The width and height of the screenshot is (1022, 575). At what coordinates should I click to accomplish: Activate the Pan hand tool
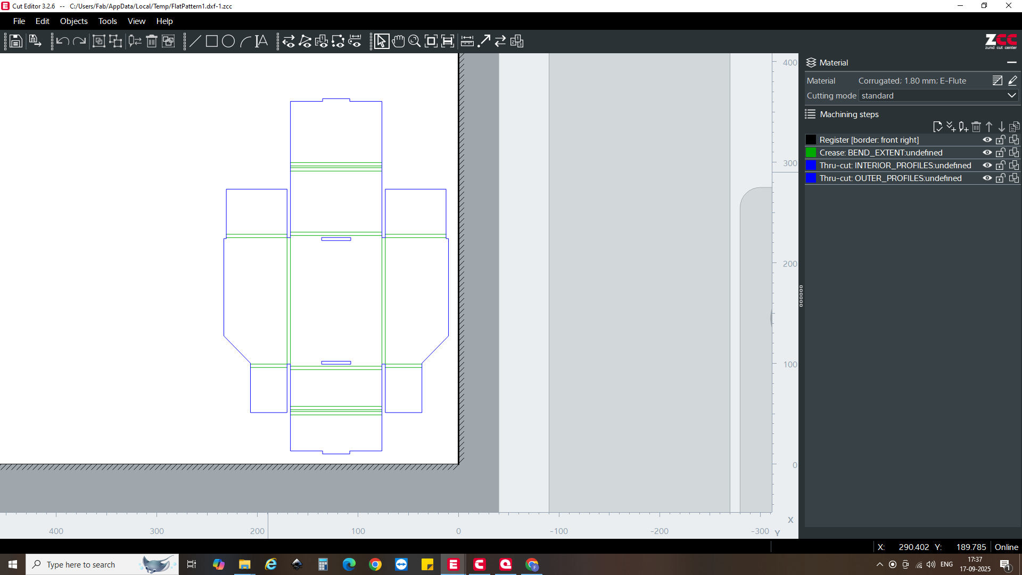(x=398, y=41)
